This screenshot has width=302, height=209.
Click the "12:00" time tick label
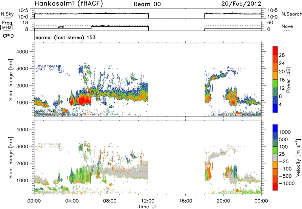148,201
